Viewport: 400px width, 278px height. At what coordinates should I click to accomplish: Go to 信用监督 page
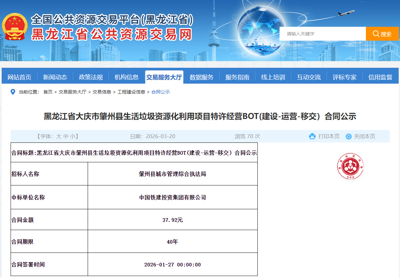click(x=380, y=77)
